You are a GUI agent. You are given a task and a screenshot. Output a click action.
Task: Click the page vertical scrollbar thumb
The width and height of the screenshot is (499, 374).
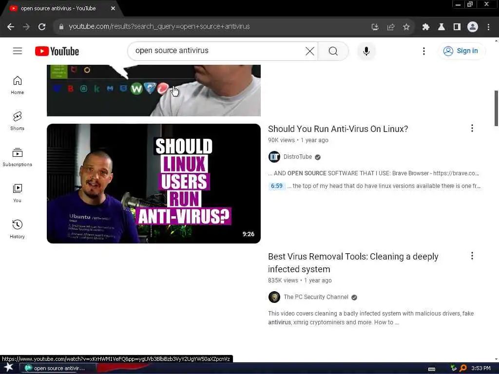click(x=496, y=108)
